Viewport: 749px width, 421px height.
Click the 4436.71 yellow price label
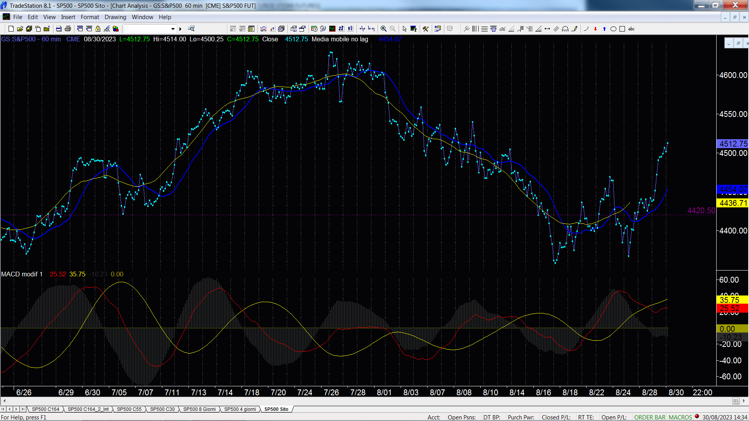point(733,203)
